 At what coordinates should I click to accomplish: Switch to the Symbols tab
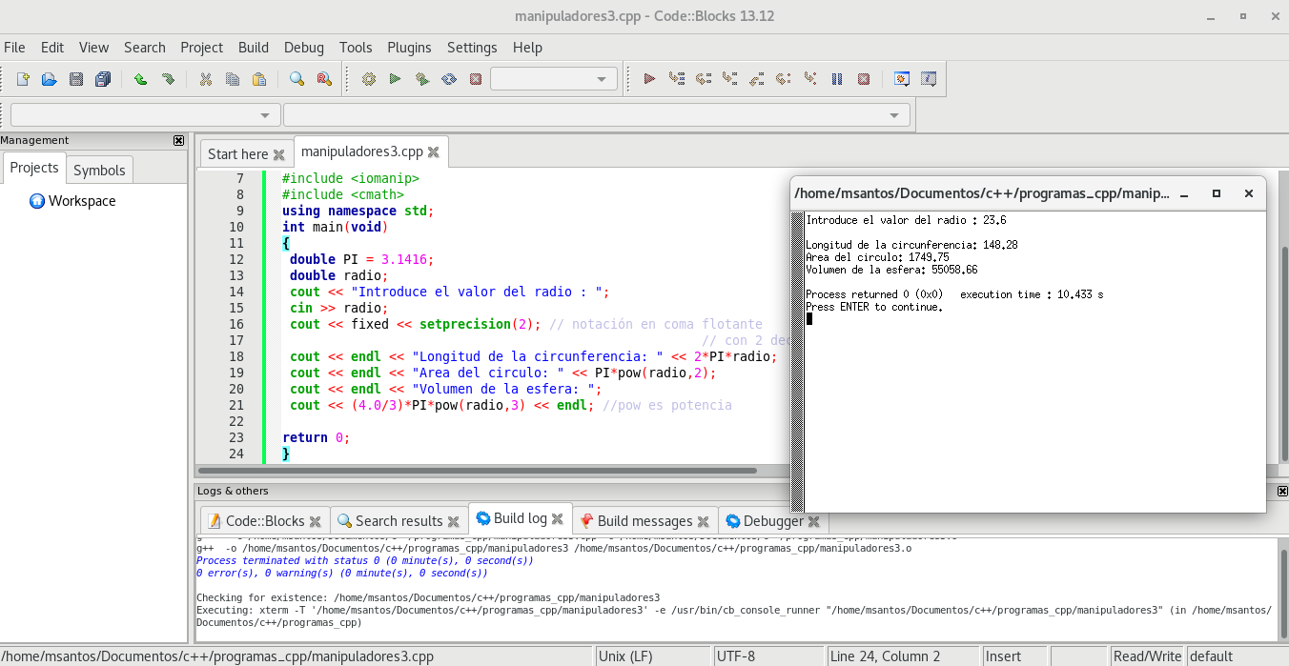[x=99, y=170]
